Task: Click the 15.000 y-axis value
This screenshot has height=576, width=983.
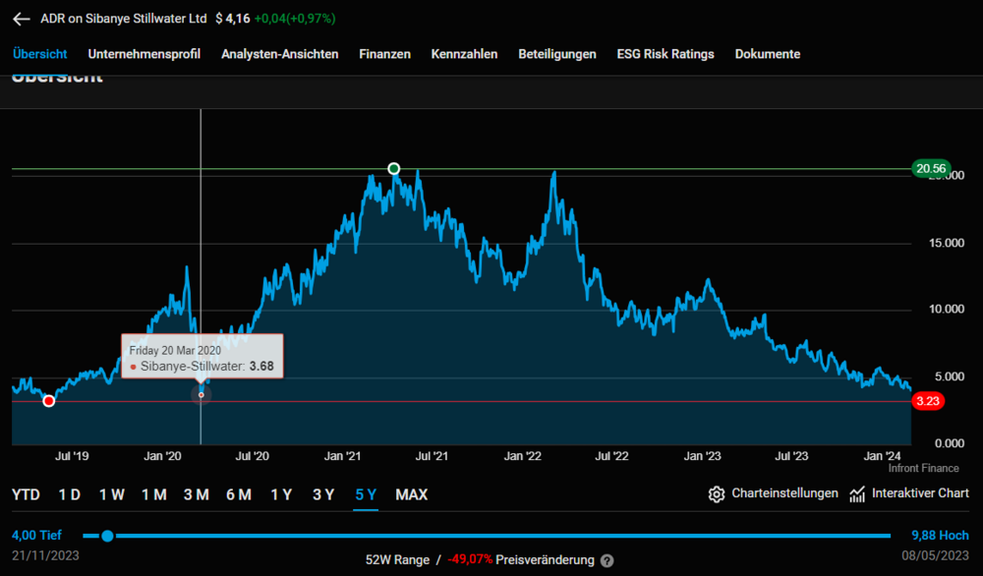Action: click(x=947, y=243)
